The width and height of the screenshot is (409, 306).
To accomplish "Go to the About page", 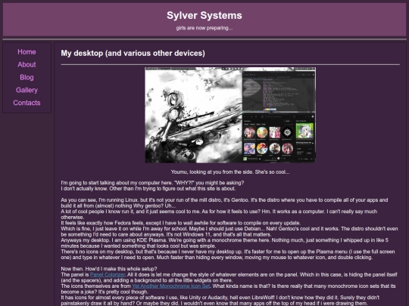I will click(27, 64).
